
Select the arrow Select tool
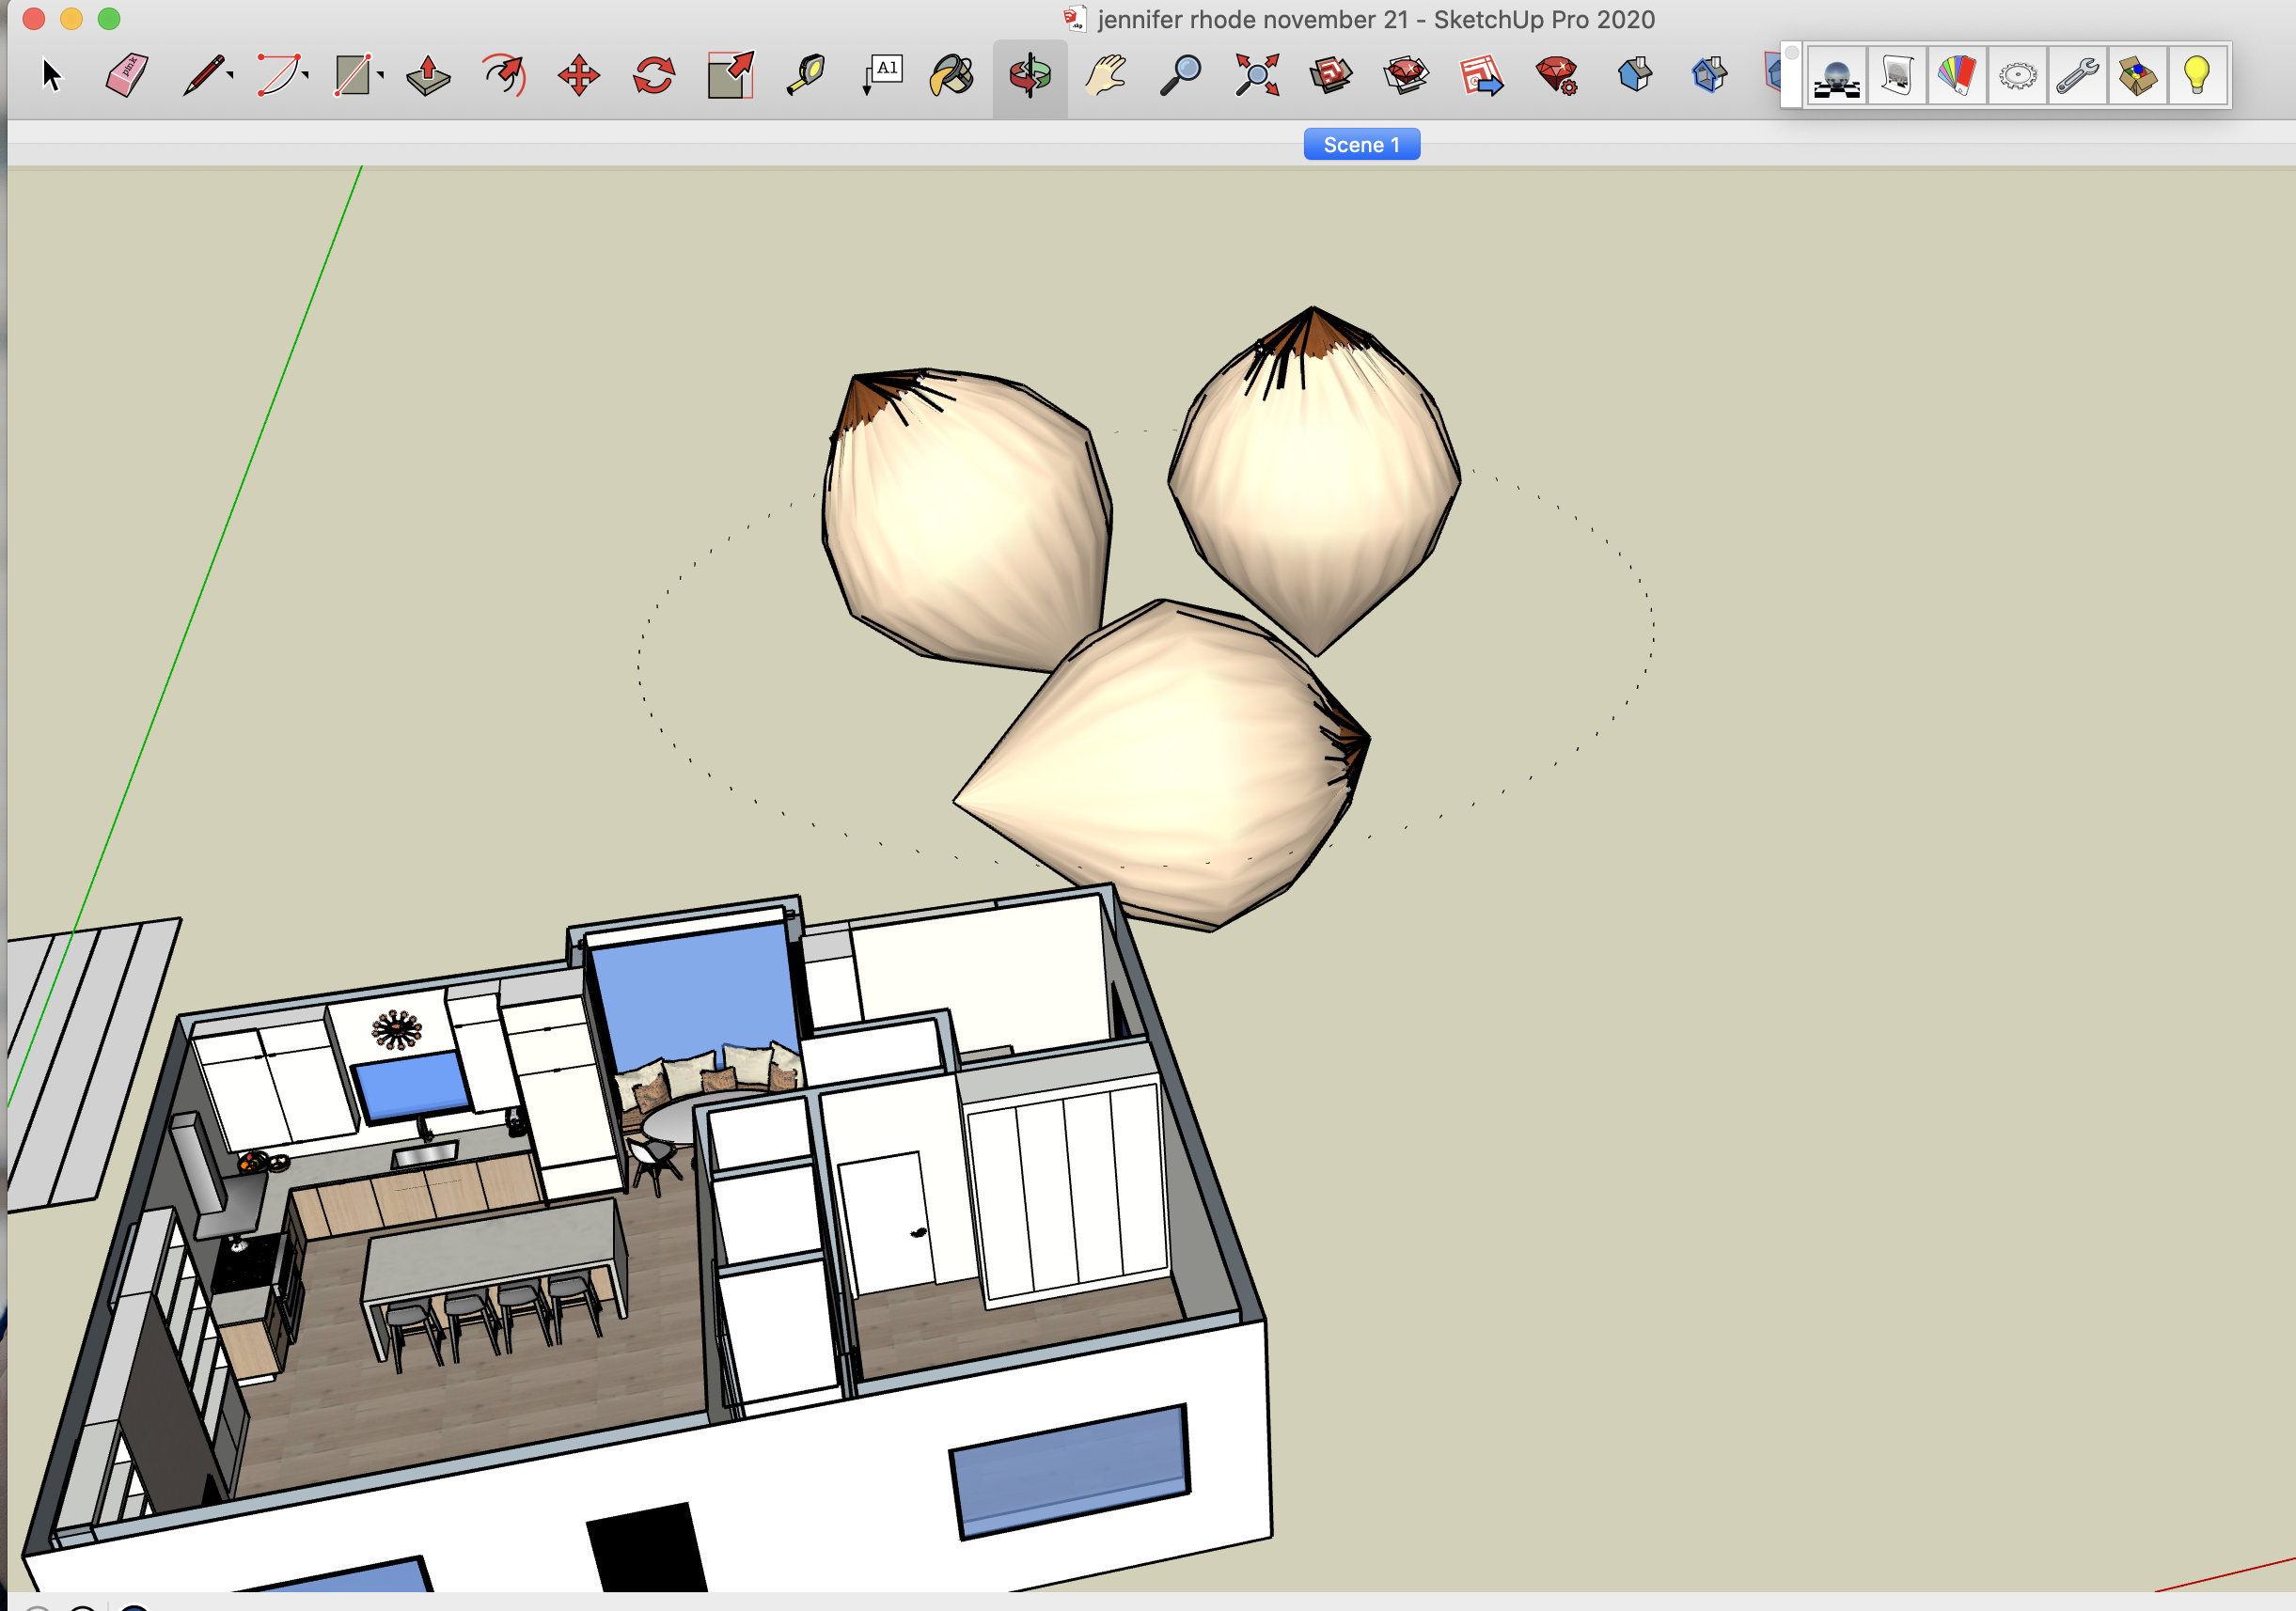52,75
